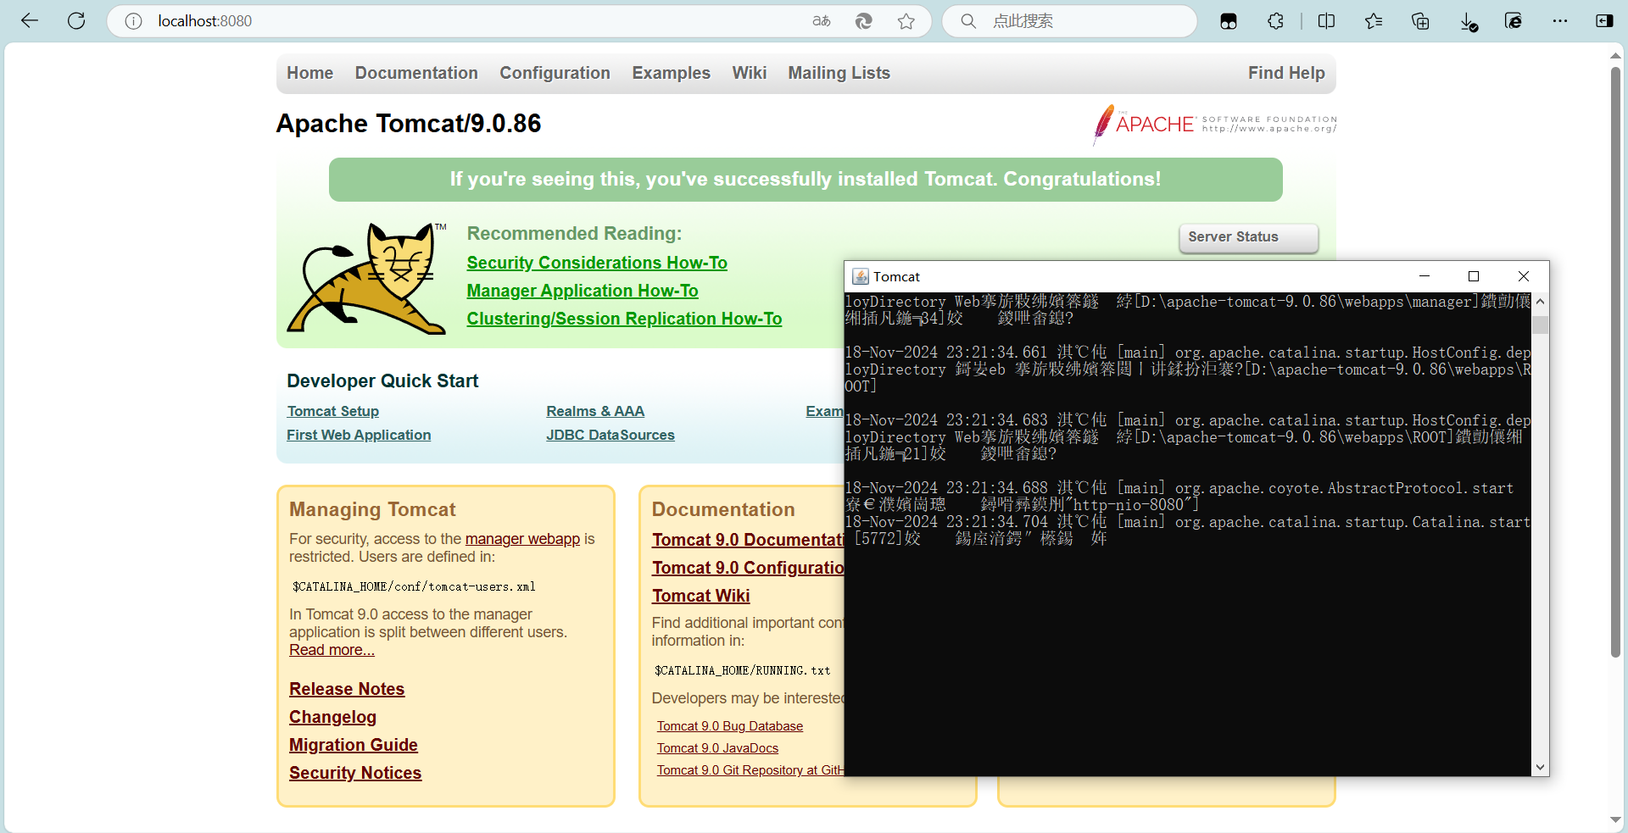Open the manager webapp link
This screenshot has height=833, width=1628.
[x=522, y=539]
